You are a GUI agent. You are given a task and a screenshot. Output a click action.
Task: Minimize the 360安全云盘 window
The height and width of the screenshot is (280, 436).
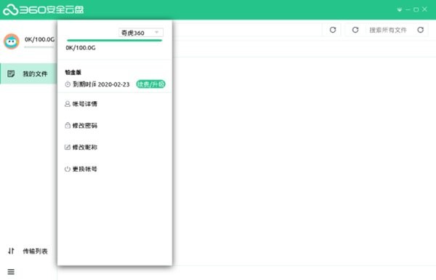click(x=408, y=9)
